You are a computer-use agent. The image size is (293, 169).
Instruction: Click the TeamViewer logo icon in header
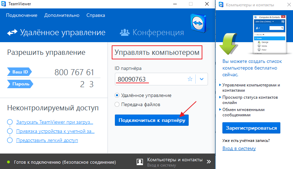[200, 25]
